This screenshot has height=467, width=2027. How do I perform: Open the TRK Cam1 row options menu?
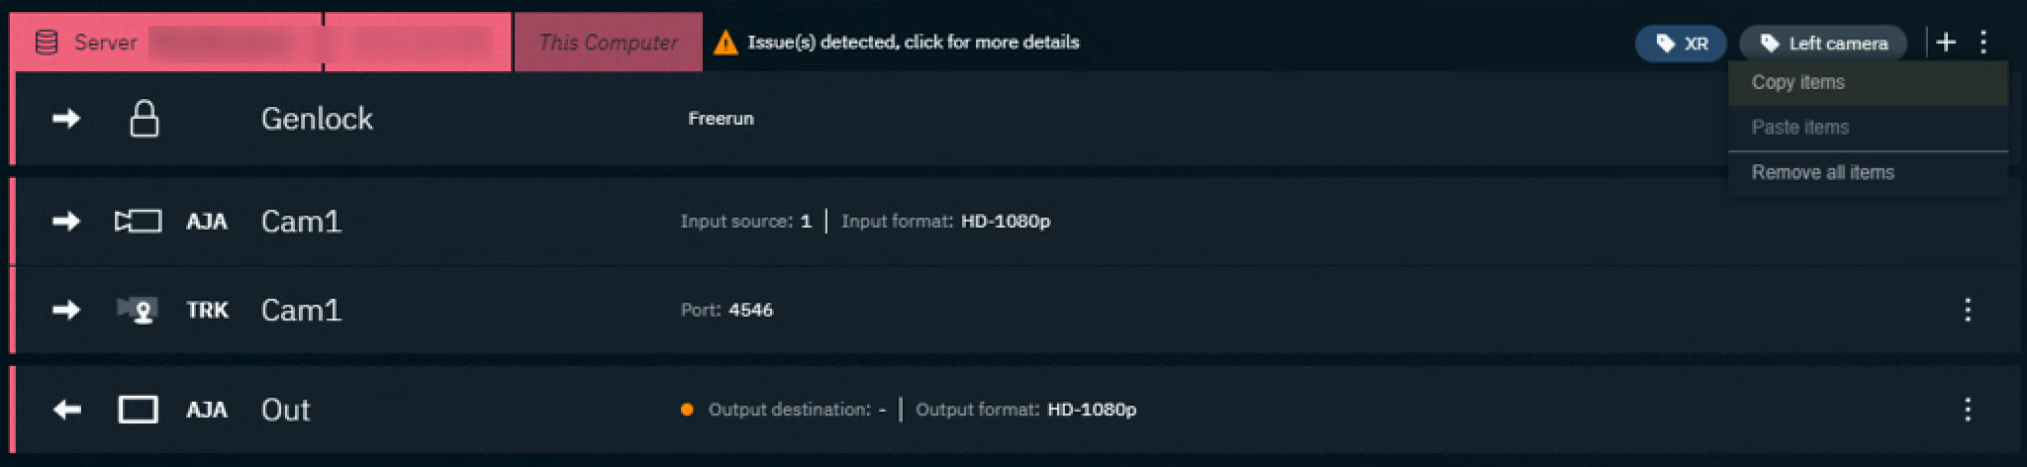[1968, 310]
